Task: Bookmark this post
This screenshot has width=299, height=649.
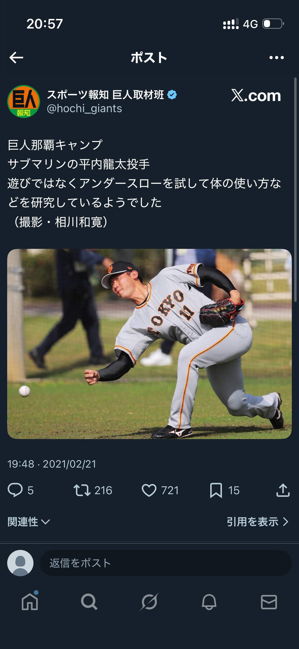Action: pyautogui.click(x=216, y=490)
